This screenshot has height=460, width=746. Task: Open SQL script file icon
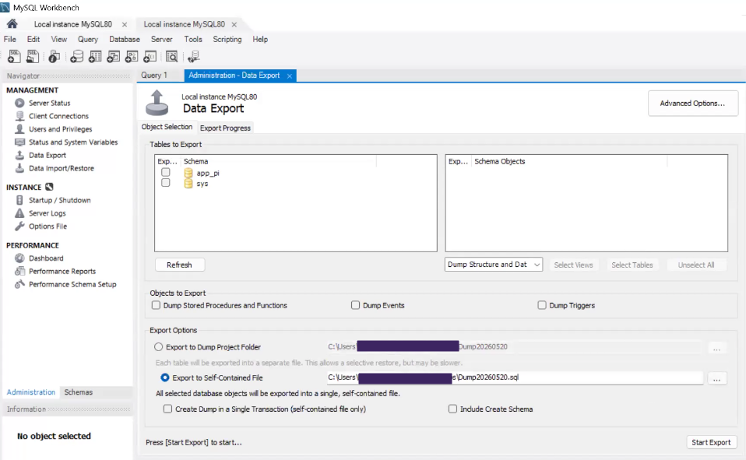[33, 57]
